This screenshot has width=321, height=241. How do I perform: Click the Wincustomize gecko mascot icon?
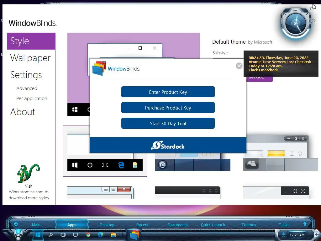pyautogui.click(x=29, y=174)
